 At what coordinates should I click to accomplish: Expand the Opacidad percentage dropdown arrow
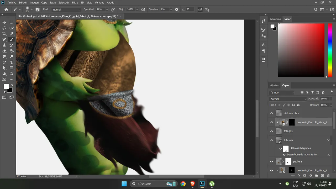[107, 9]
